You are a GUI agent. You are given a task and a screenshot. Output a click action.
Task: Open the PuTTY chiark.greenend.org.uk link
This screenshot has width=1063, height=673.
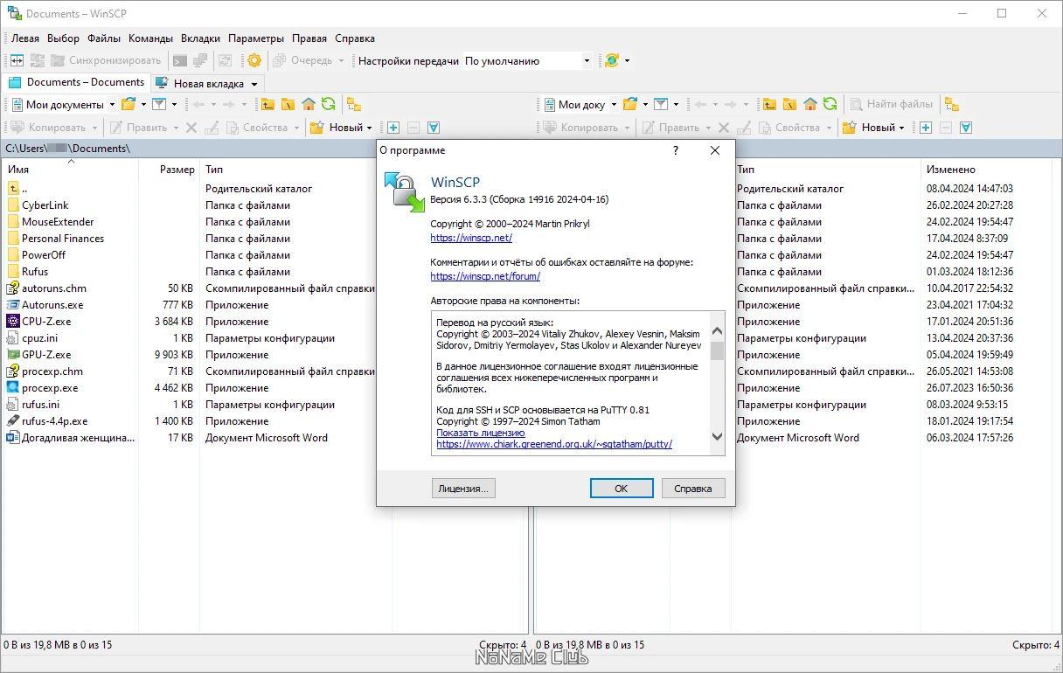[554, 444]
